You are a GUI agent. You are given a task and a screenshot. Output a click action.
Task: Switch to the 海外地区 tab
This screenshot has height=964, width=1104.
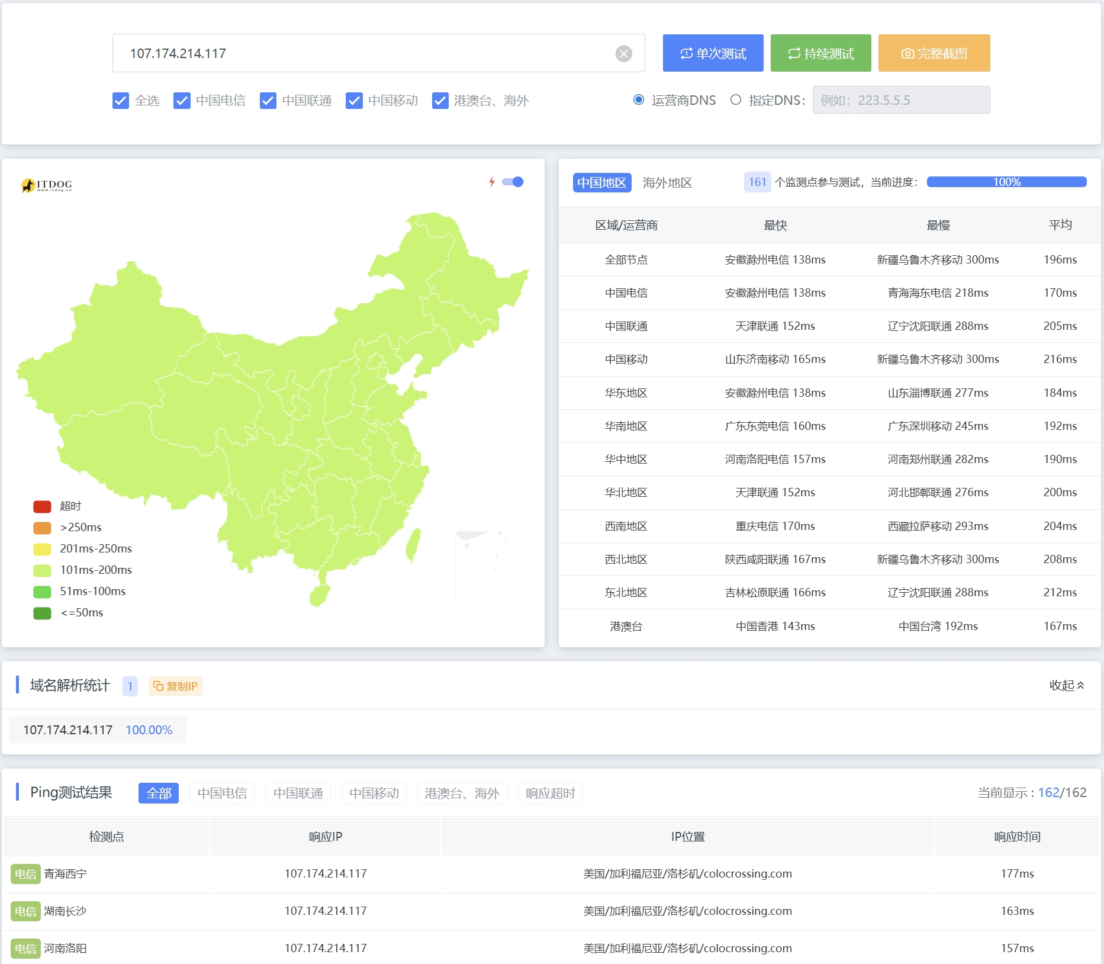(667, 182)
